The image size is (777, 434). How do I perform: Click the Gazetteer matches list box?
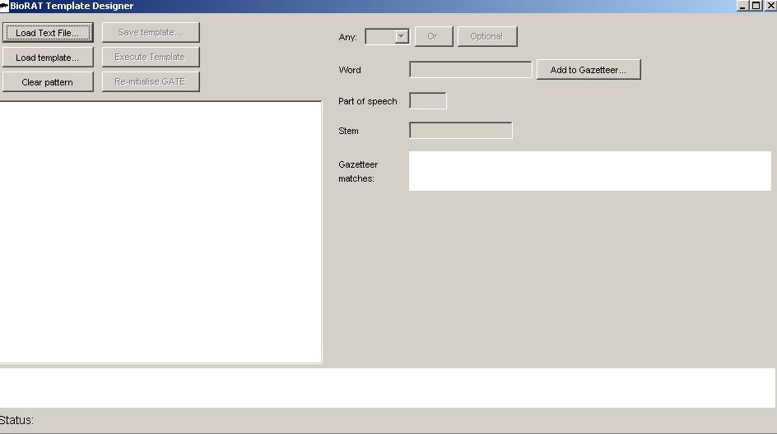click(x=589, y=171)
